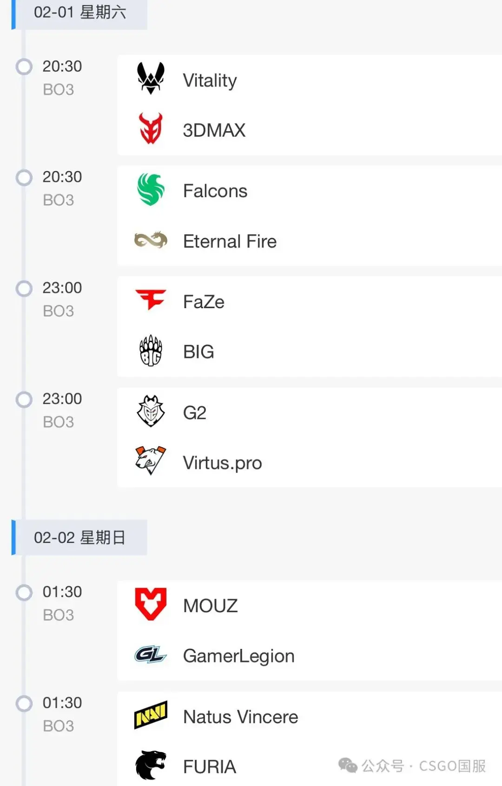Click the red FaZe logo
502x786 pixels.
point(151,300)
